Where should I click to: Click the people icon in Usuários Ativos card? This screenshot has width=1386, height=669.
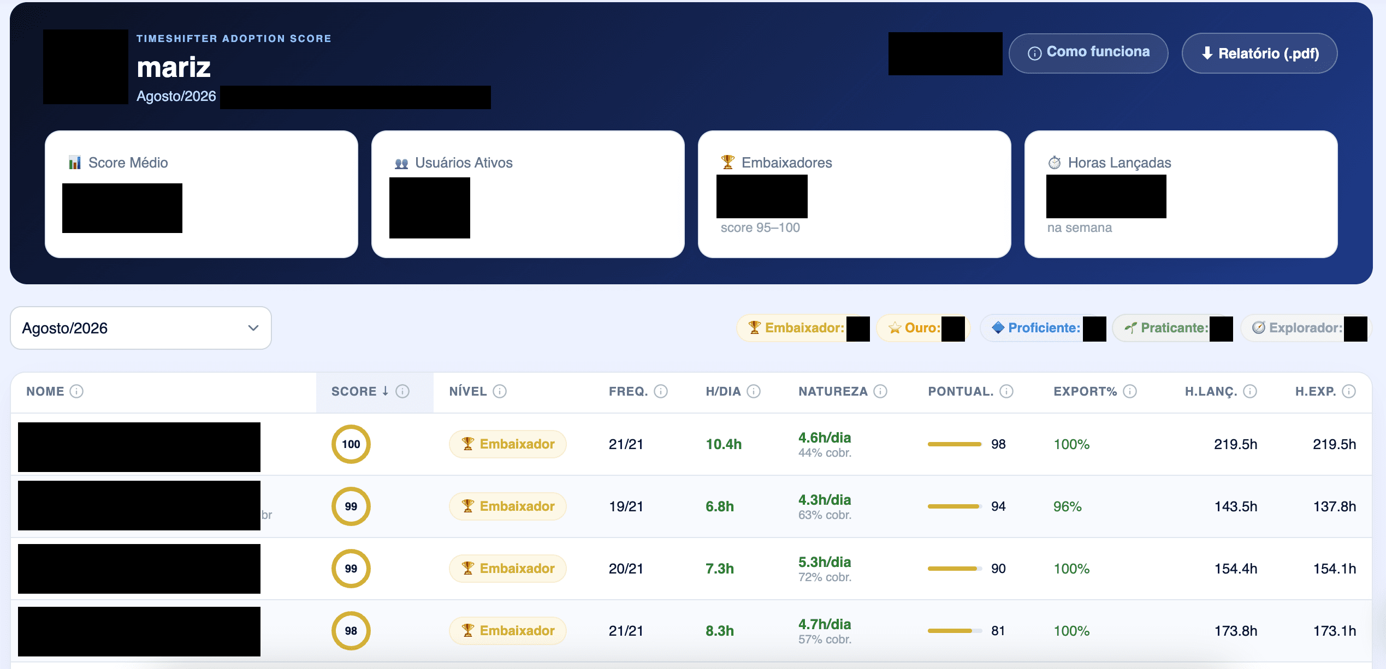401,163
